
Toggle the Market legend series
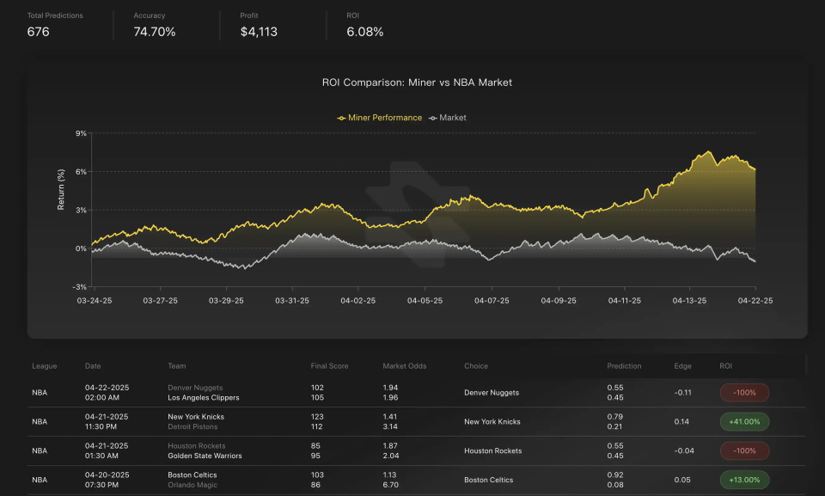[x=447, y=118]
